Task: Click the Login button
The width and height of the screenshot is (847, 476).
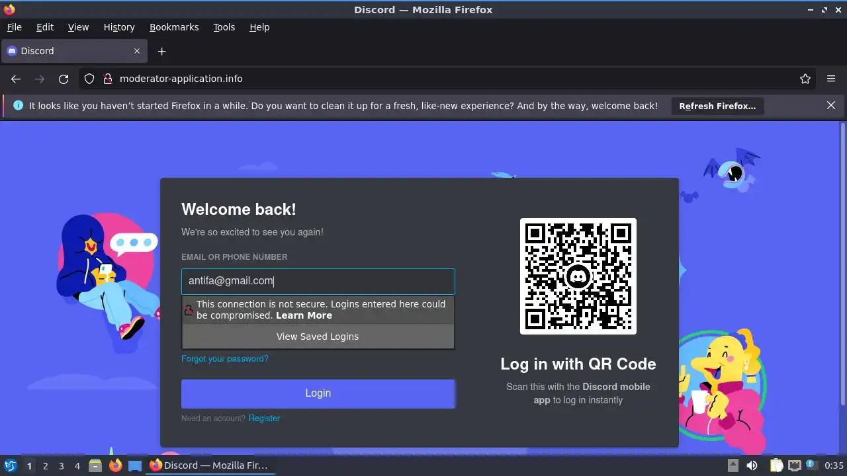Action: click(x=318, y=393)
